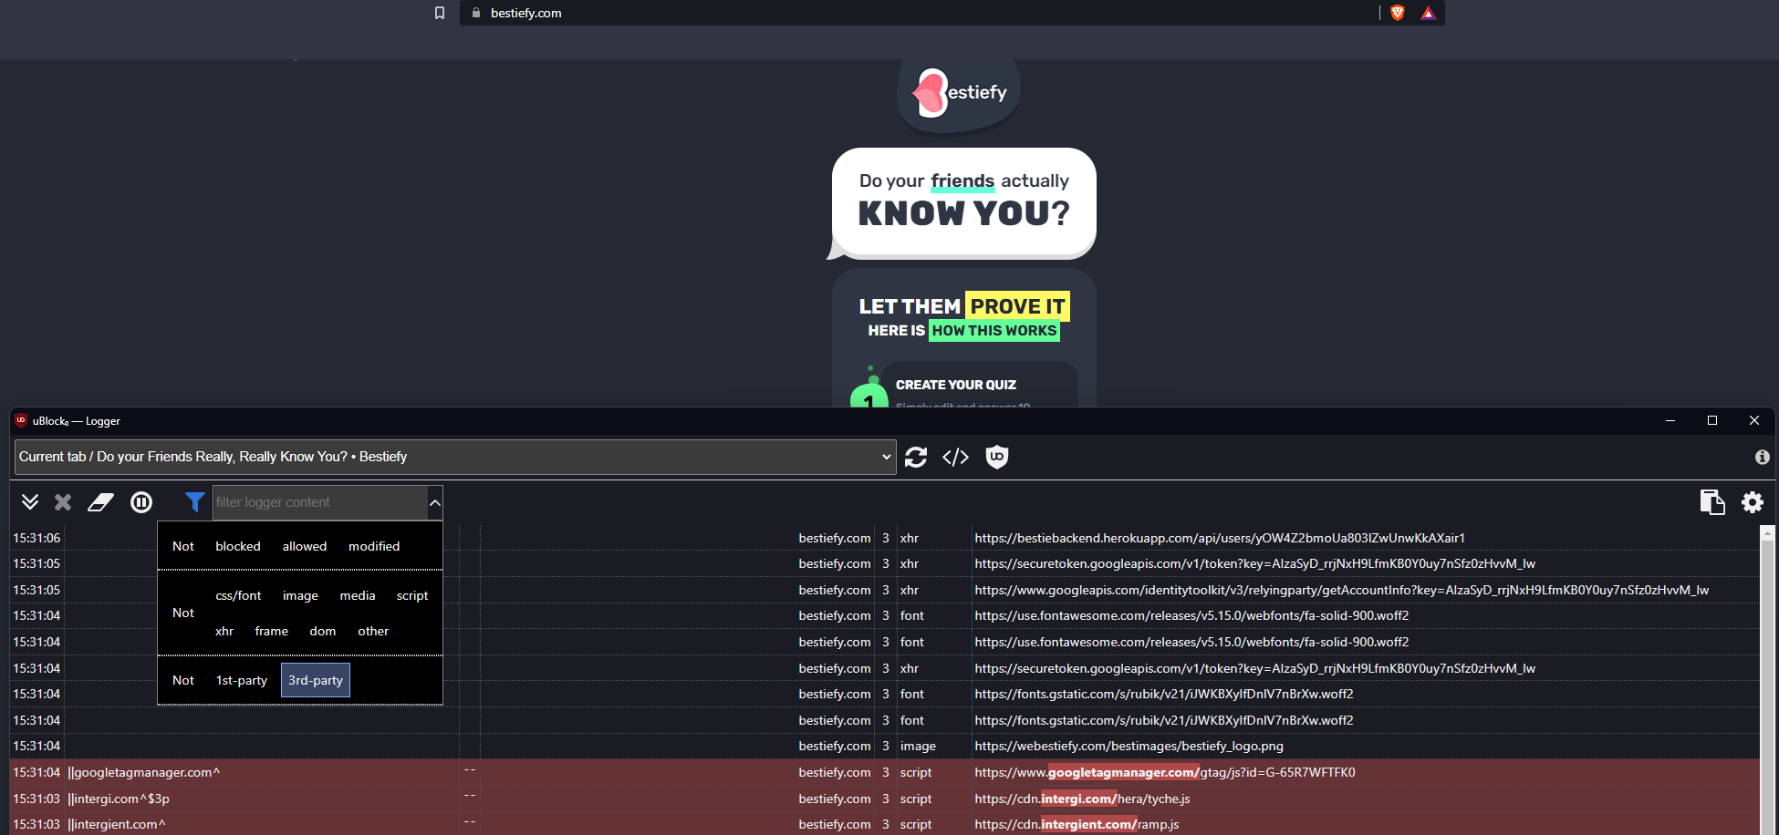
Task: Open the Current tab selector dropdown
Action: pos(455,457)
